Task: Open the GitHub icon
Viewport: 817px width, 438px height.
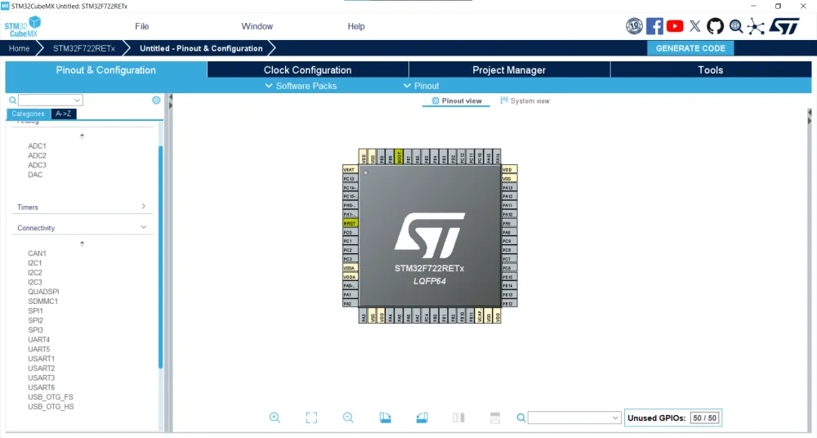Action: [715, 26]
